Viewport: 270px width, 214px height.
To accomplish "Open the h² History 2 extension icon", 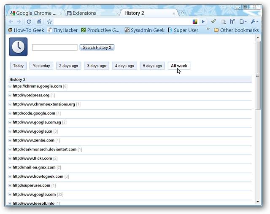I will point(232,21).
